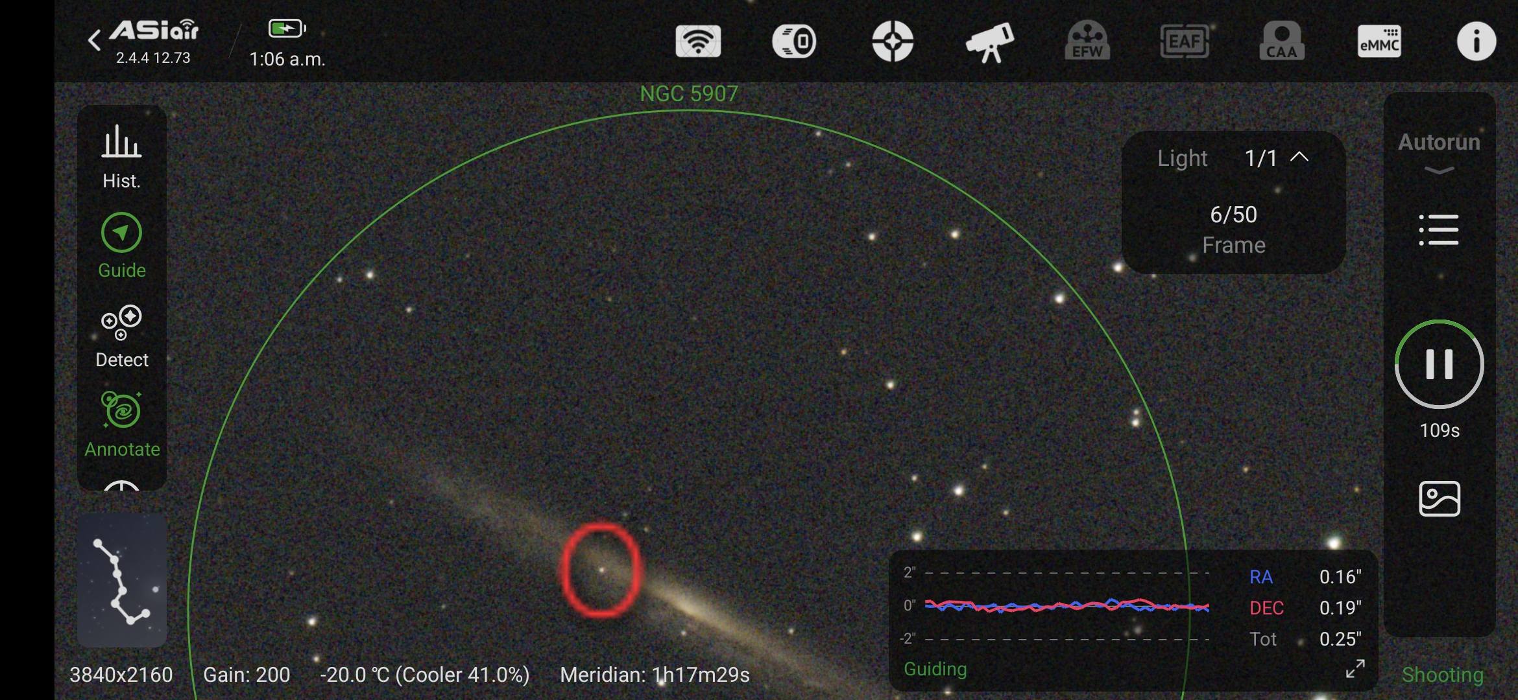Open the sky atlas constellation thumbnail

122,581
